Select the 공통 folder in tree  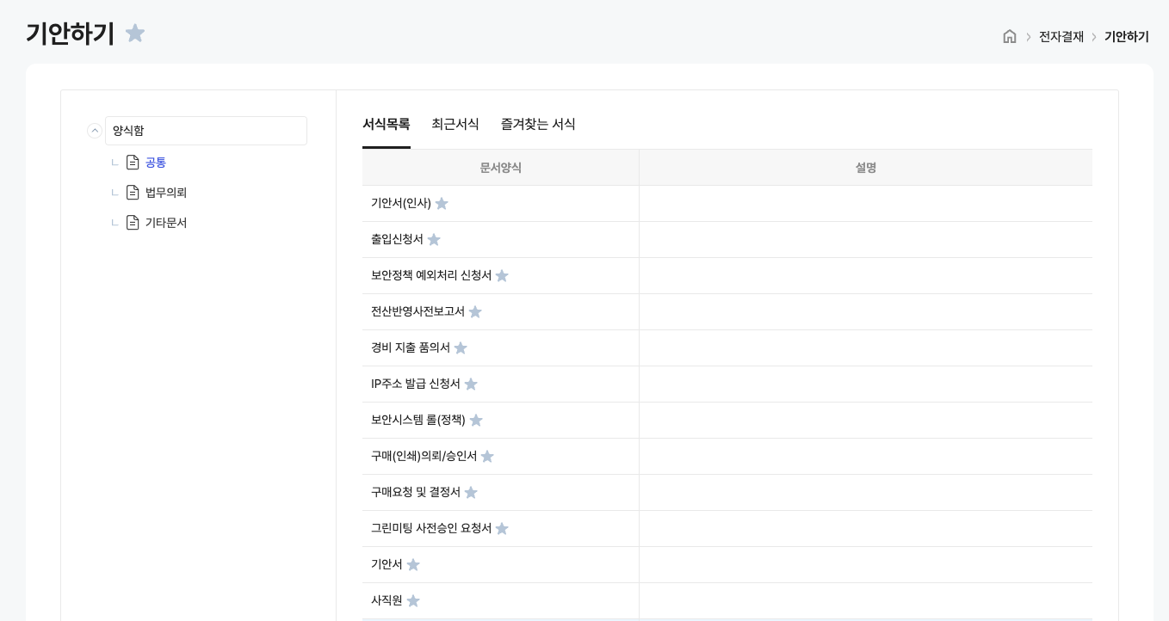pos(156,163)
